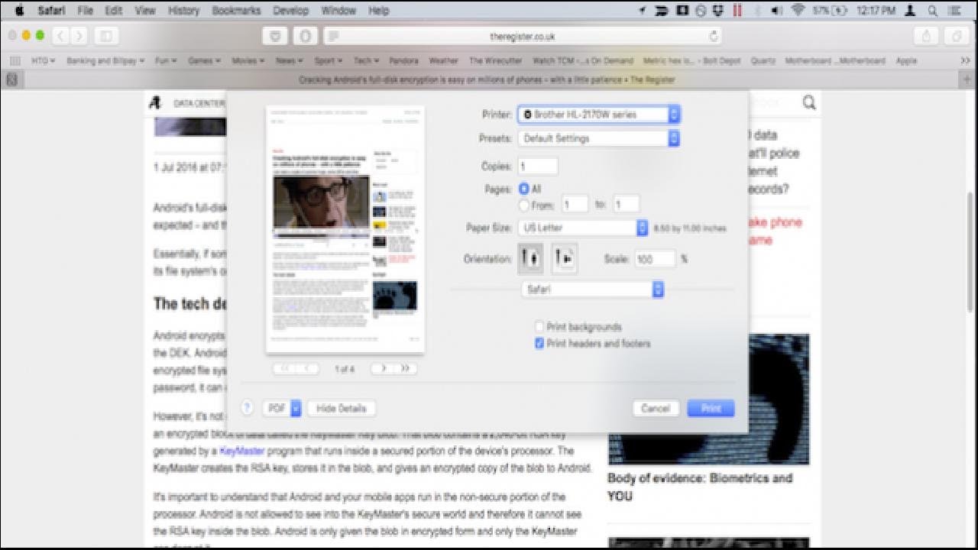Go back with Safari's back arrow
The width and height of the screenshot is (978, 550).
[61, 36]
